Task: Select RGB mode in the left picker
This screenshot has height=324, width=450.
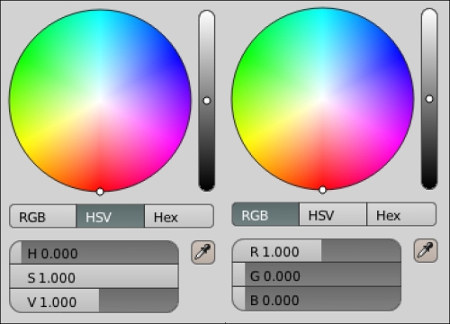Action: [43, 216]
